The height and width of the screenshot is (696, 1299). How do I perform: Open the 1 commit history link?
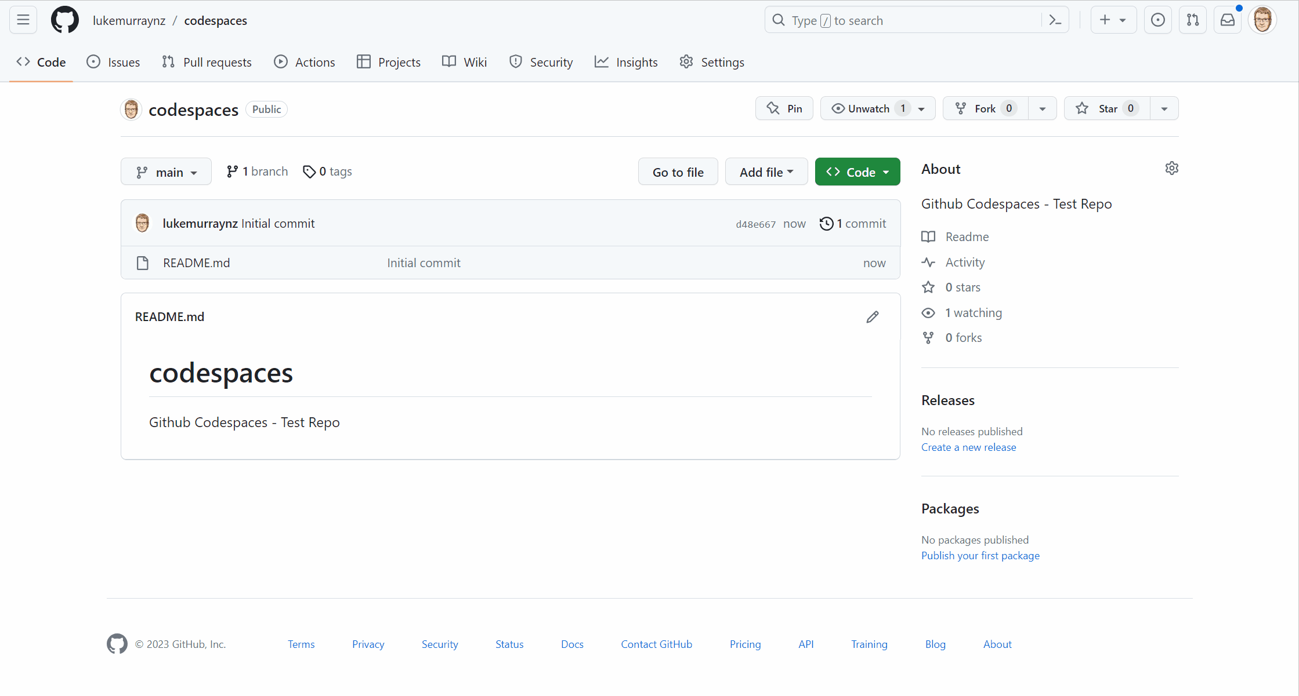coord(852,224)
